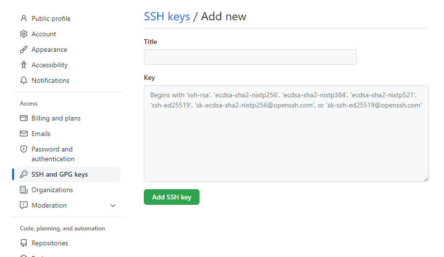Click the SSH key icon in sidebar
444x257 pixels.
pos(24,174)
